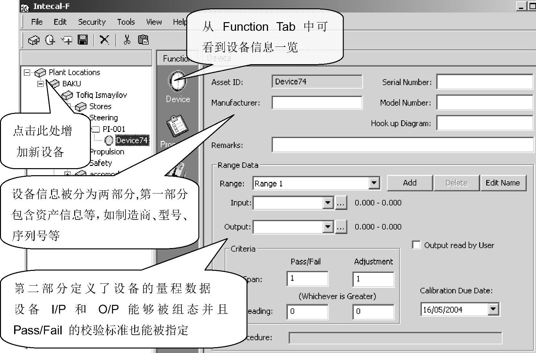Select the Safety tree item
The width and height of the screenshot is (536, 353).
click(101, 163)
